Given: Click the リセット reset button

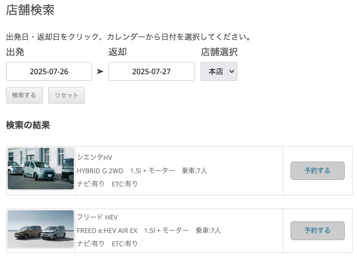Looking at the screenshot, I should 67,95.
